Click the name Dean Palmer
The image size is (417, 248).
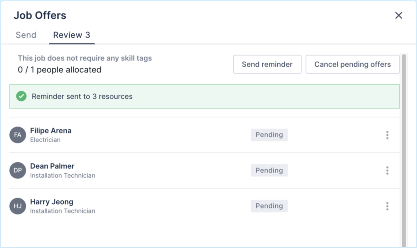coord(52,166)
